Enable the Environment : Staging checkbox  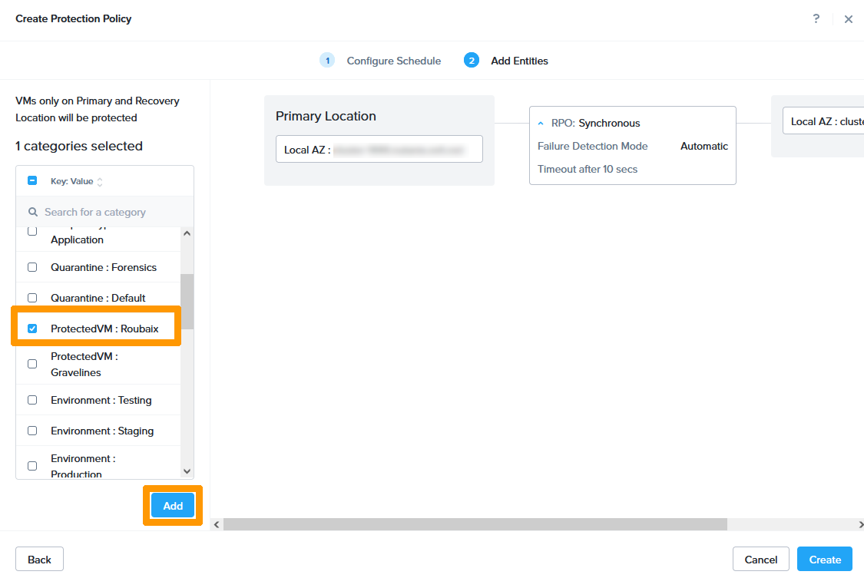click(32, 431)
